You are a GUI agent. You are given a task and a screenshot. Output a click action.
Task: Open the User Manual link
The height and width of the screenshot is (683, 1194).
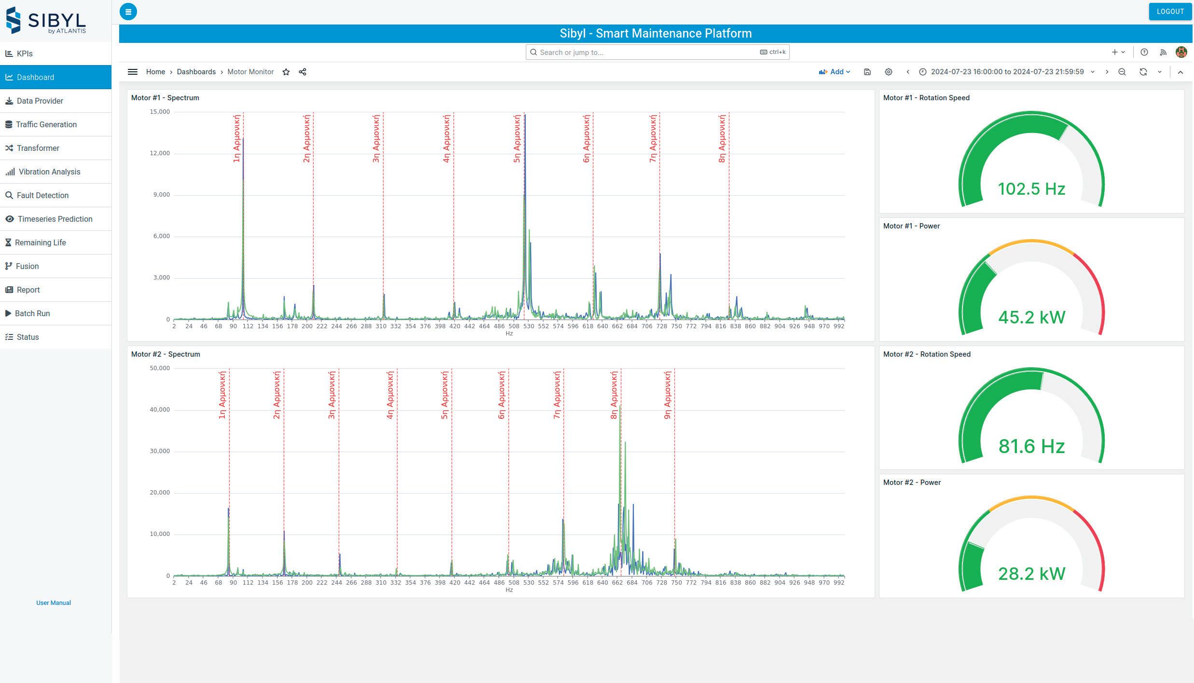(x=54, y=603)
